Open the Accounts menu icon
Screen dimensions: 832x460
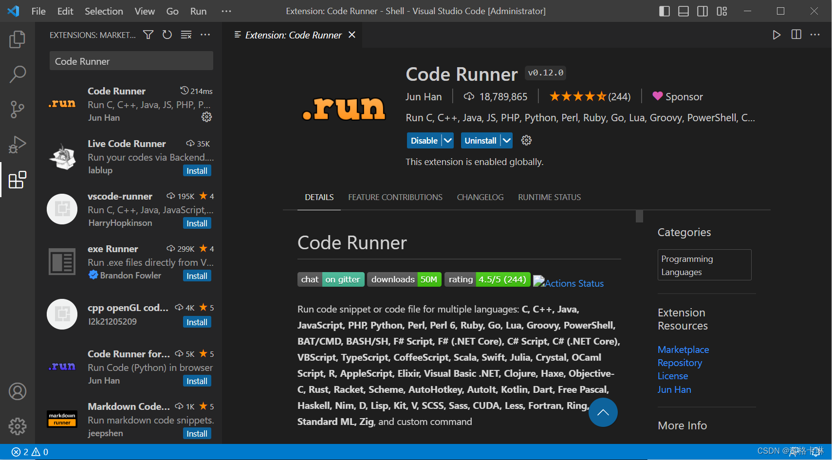(x=18, y=391)
